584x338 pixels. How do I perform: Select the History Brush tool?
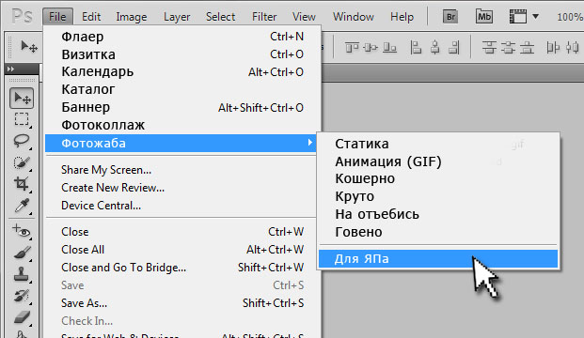click(22, 296)
